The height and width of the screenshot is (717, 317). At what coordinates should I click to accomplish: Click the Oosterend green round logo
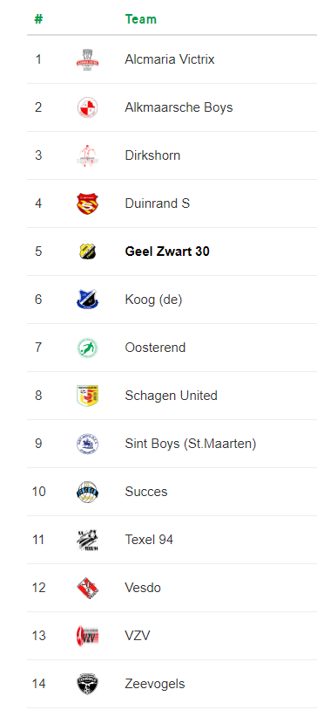click(x=88, y=348)
